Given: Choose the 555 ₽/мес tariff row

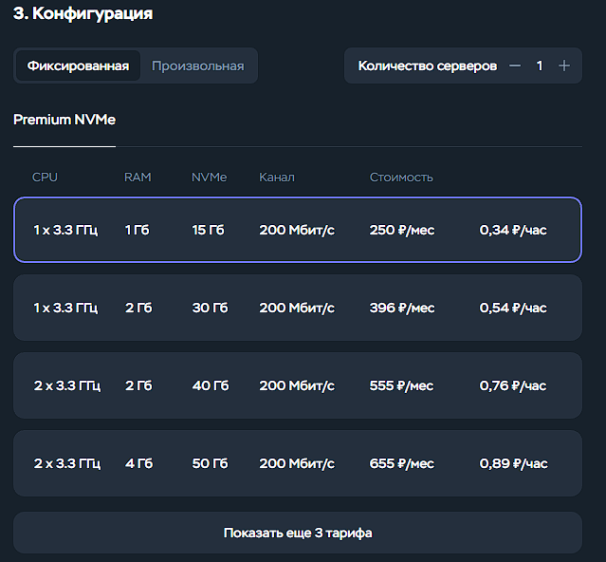Looking at the screenshot, I should (x=298, y=385).
